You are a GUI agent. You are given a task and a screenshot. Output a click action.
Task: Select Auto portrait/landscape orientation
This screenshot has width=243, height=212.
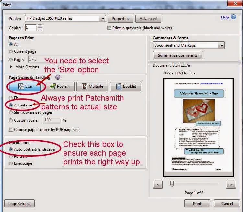[11, 149]
